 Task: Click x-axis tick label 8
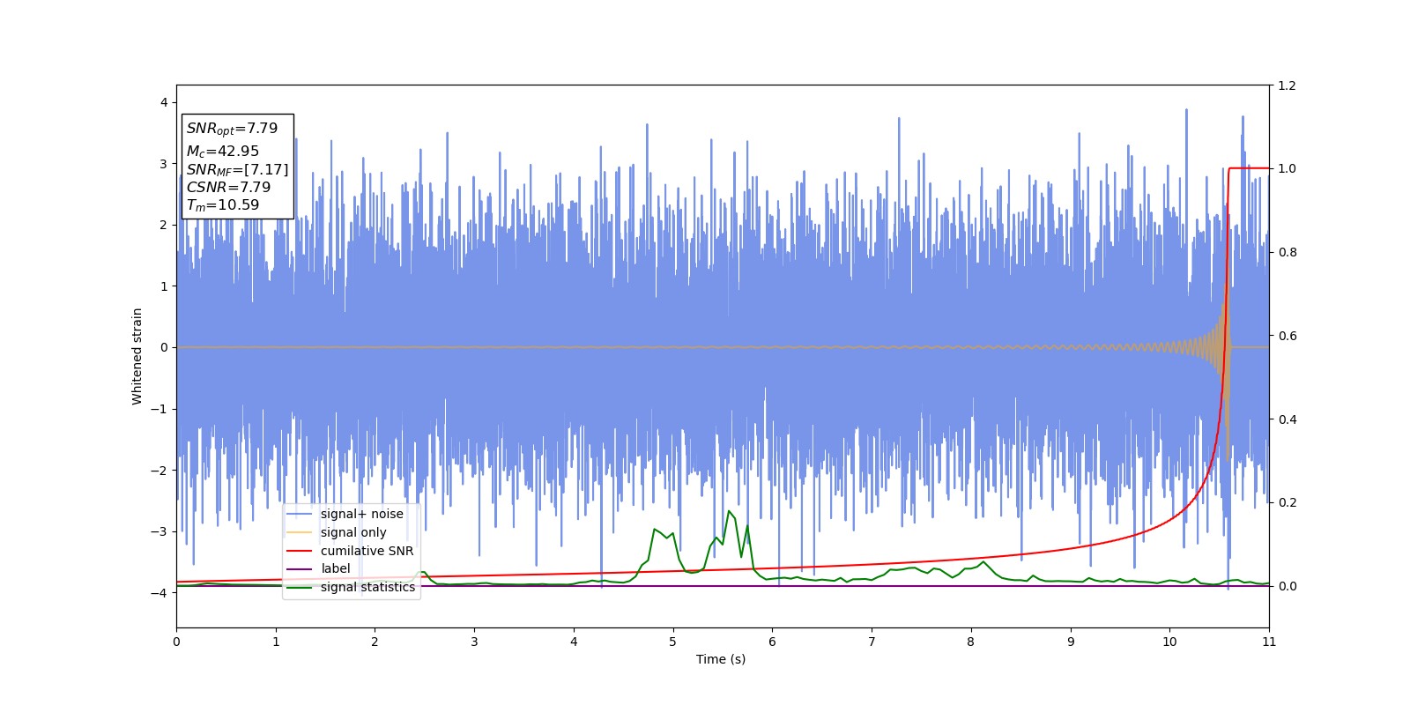pos(971,642)
